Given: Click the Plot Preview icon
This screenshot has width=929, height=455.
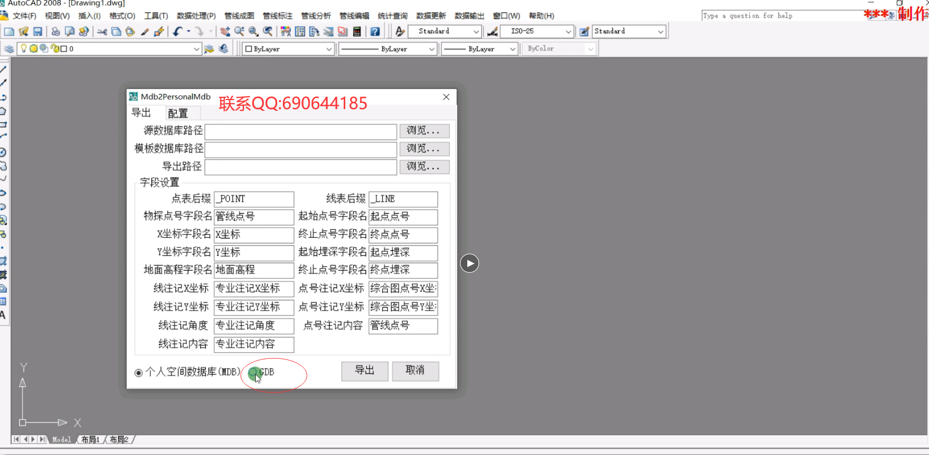Looking at the screenshot, I should [70, 31].
